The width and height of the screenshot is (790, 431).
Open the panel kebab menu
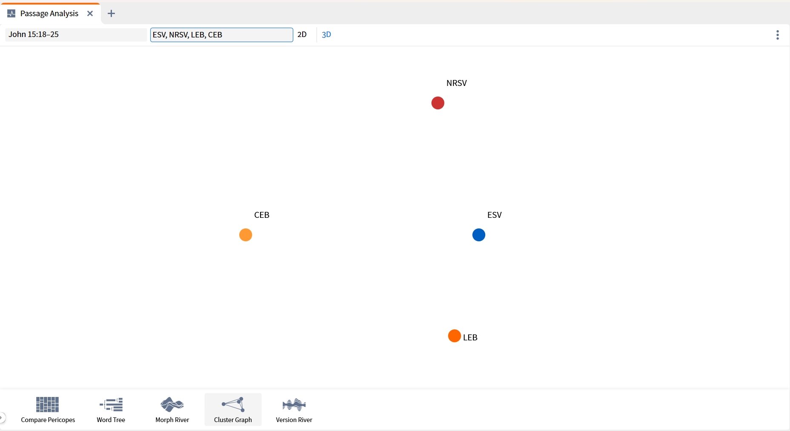[x=777, y=35]
